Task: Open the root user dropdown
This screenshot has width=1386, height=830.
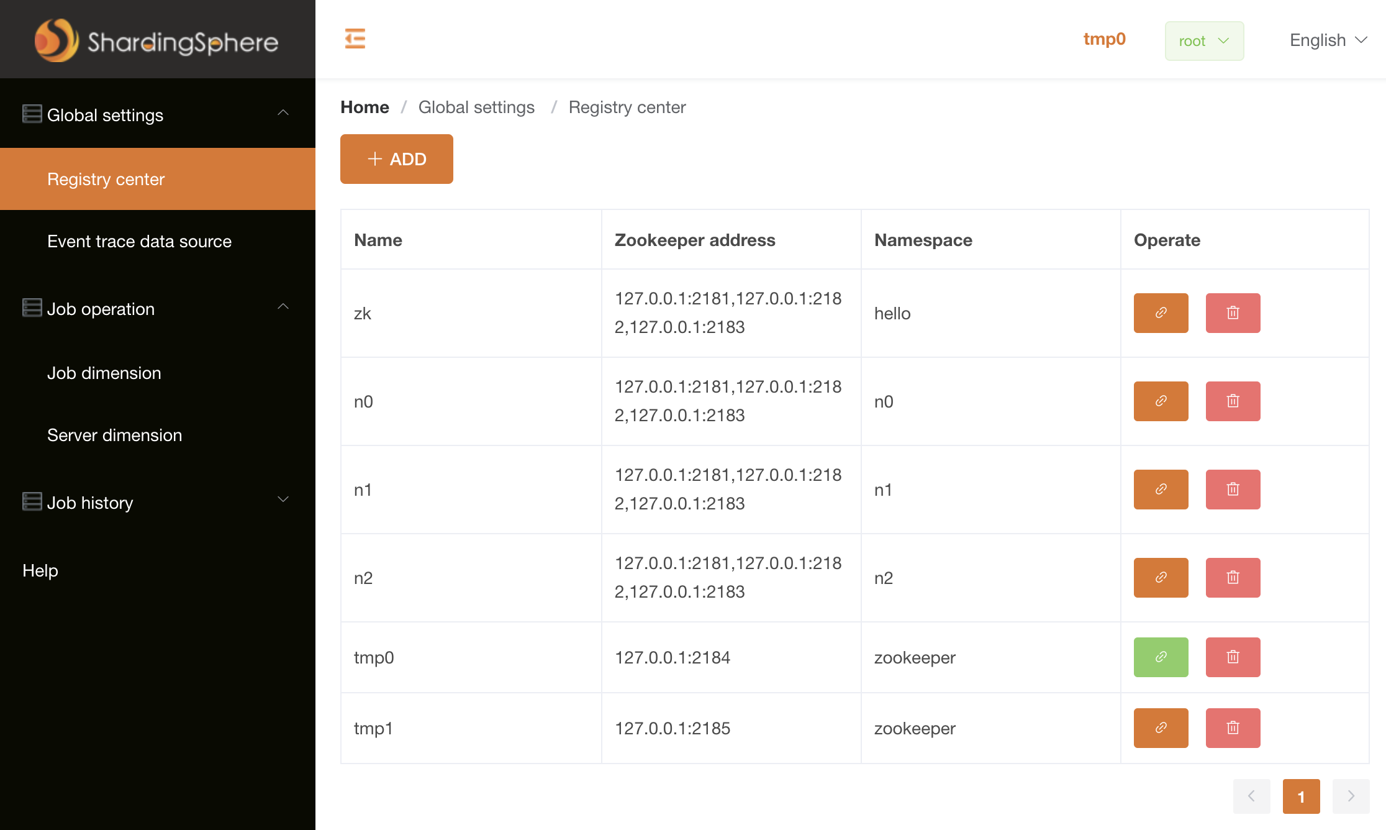Action: click(1203, 41)
